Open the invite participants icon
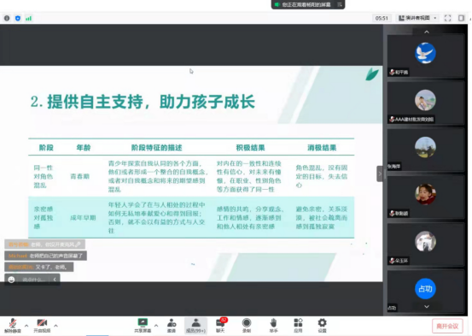 (172, 325)
